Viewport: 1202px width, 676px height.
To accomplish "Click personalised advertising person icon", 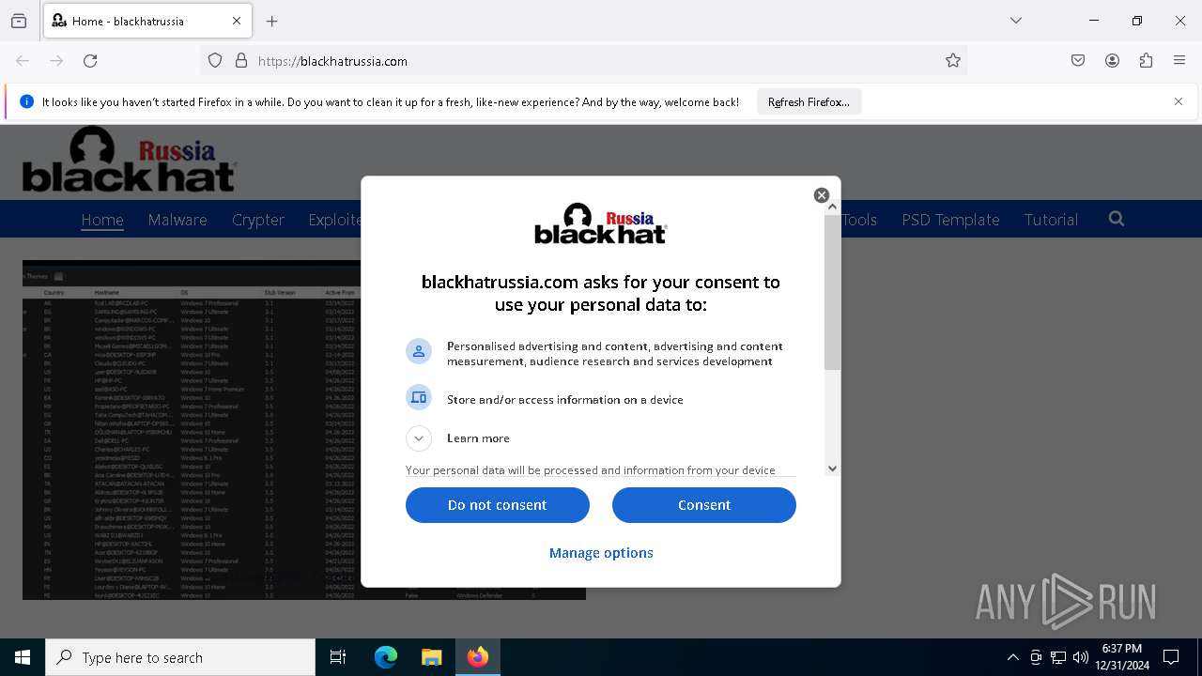I will click(x=419, y=352).
